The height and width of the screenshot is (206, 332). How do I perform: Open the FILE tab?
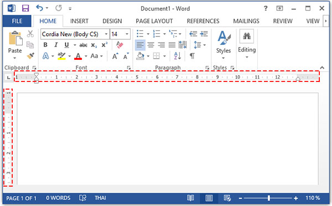tap(17, 21)
